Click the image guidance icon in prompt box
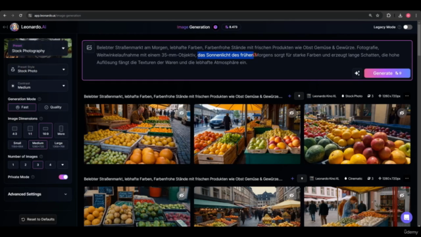421x237 pixels. (89, 47)
